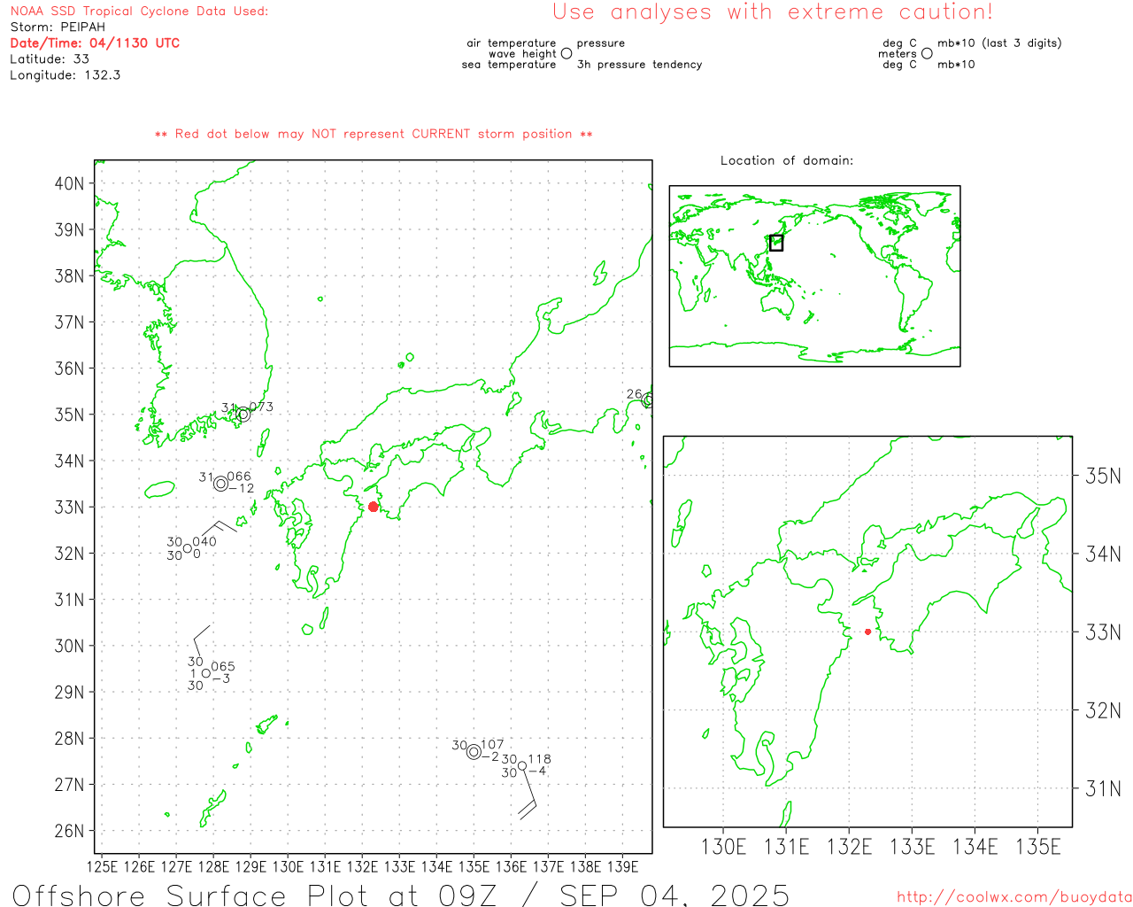Screen dimensions: 1133x907
Task: Click the 130E label on inset map
Action: coord(724,847)
